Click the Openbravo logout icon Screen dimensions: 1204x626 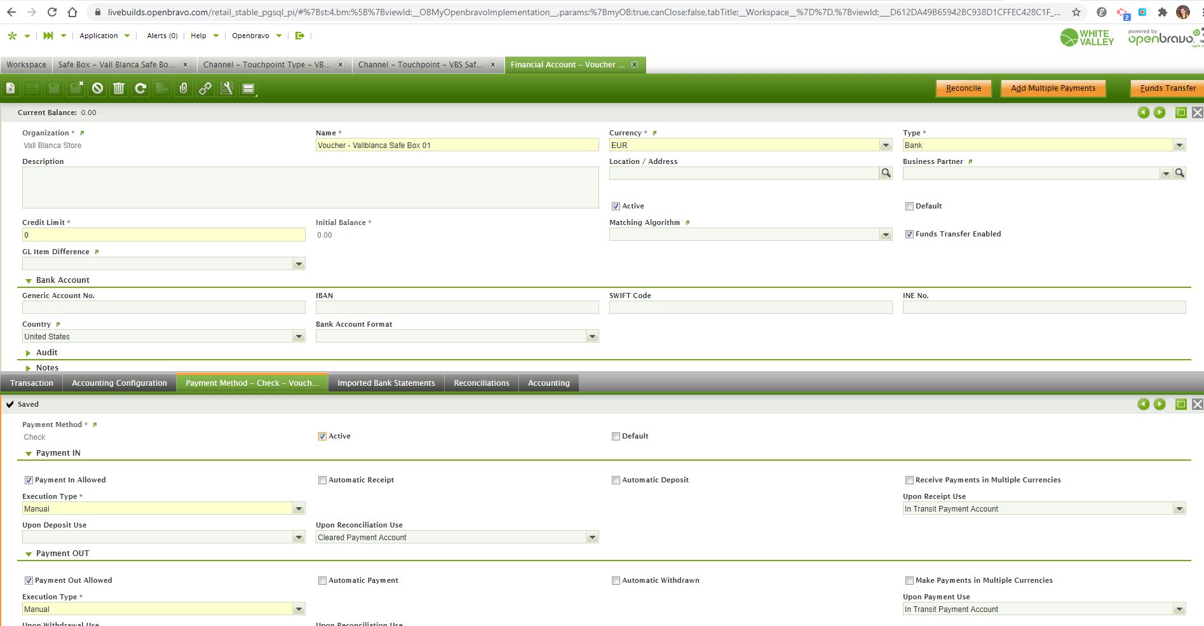[300, 36]
